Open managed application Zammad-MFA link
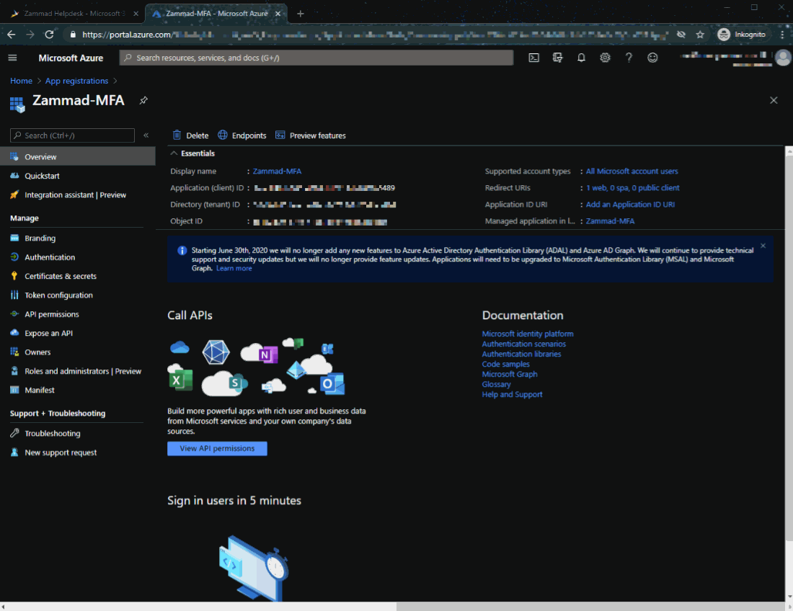793x611 pixels. click(610, 221)
